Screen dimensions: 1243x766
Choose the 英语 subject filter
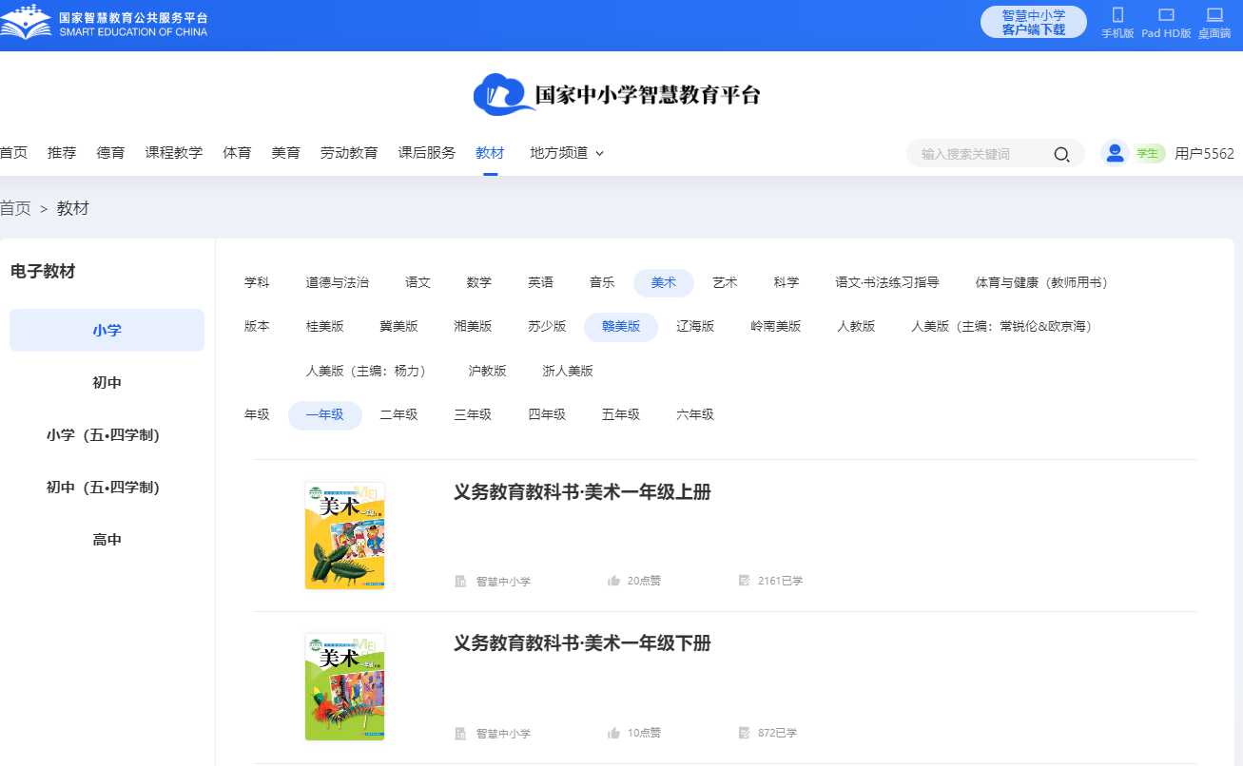coord(541,283)
